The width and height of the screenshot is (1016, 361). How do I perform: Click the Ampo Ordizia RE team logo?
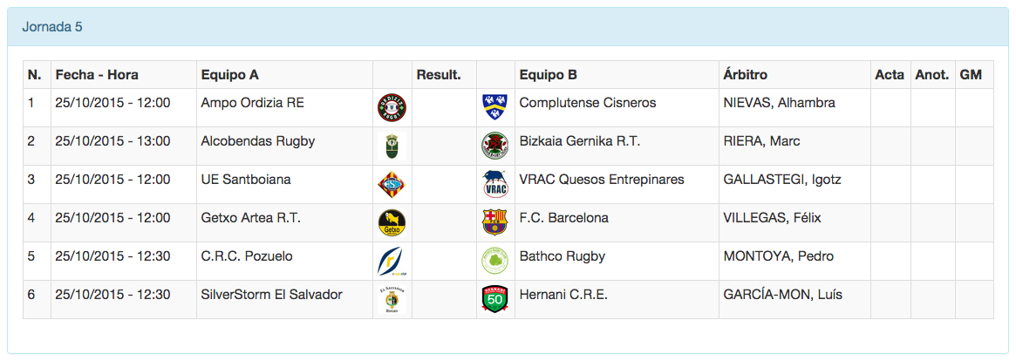[x=391, y=108]
